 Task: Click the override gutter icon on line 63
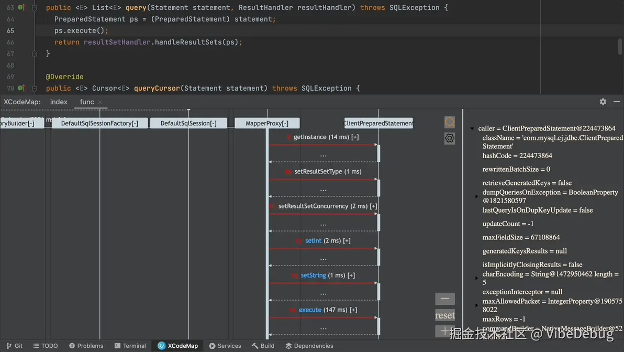tap(21, 7)
